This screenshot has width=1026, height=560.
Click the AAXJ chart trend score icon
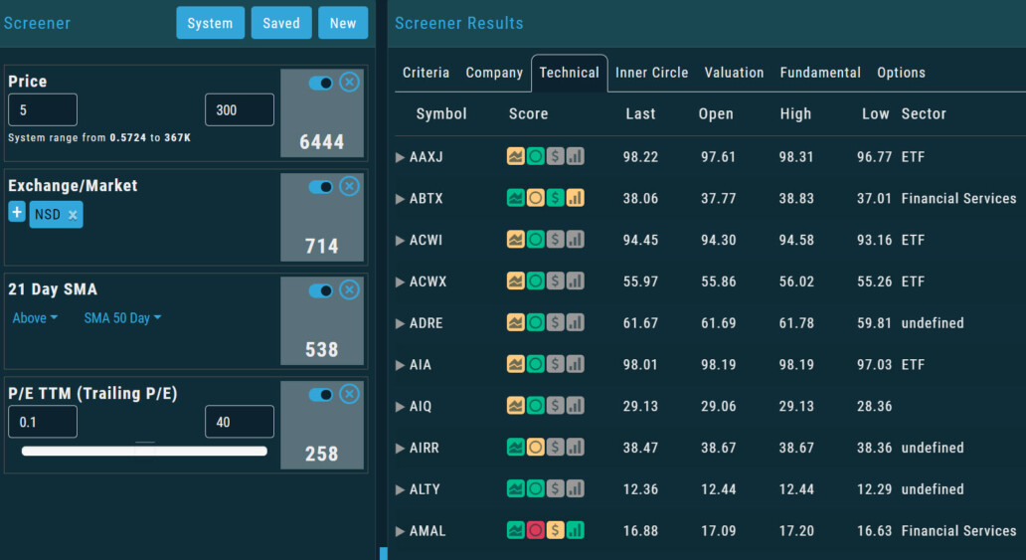pyautogui.click(x=516, y=156)
